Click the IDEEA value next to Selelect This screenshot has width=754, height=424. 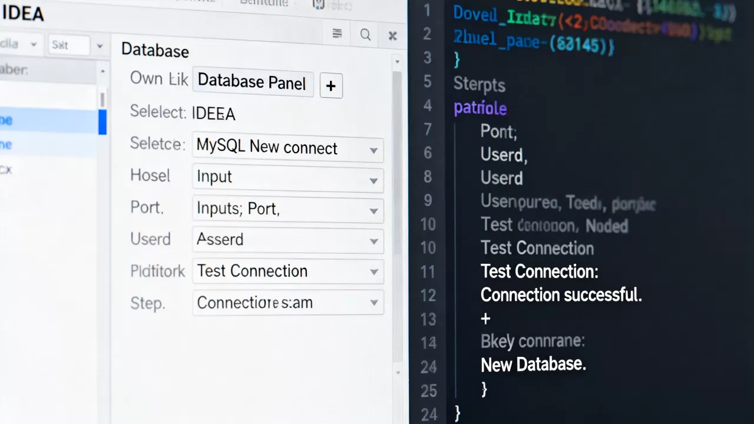pos(213,113)
